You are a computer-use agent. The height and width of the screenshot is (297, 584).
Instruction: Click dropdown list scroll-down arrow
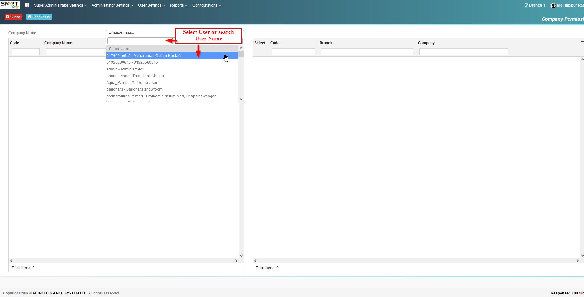coord(241,99)
